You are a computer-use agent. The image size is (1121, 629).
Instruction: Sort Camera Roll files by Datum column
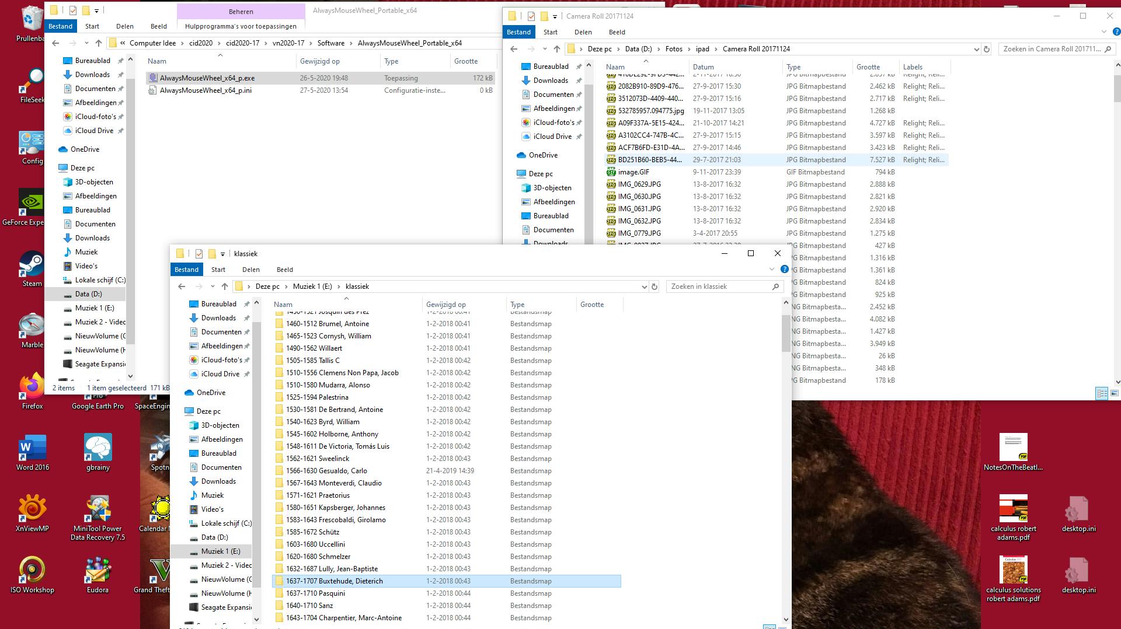click(x=735, y=67)
